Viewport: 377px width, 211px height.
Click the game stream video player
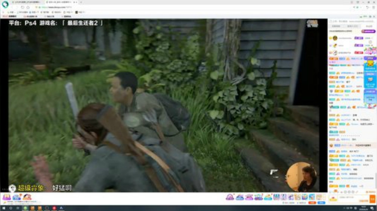click(x=164, y=105)
